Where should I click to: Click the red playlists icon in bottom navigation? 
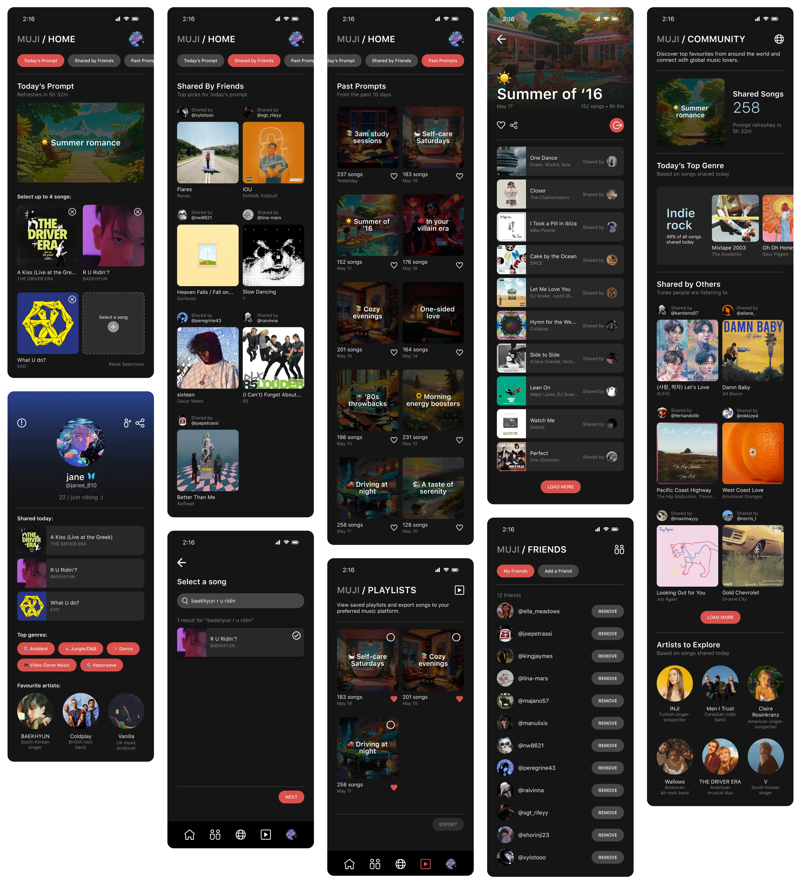(x=425, y=864)
